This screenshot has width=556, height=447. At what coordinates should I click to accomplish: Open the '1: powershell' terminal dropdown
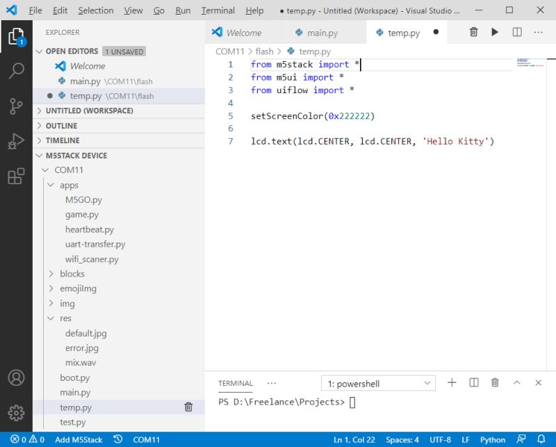[377, 382]
